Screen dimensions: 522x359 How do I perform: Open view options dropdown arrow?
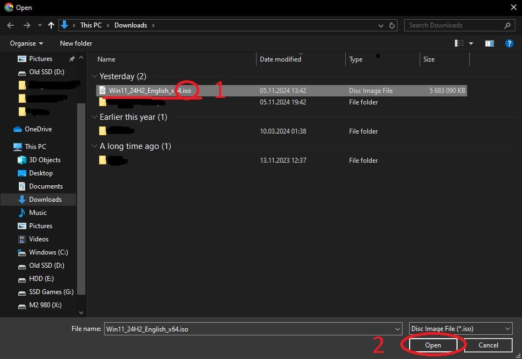tap(471, 43)
